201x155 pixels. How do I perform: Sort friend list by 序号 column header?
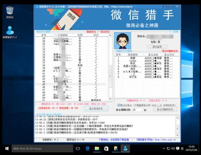pyautogui.click(x=43, y=35)
